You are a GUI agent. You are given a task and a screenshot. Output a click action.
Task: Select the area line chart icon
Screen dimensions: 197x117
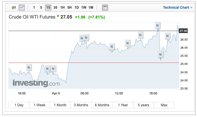tap(22, 8)
